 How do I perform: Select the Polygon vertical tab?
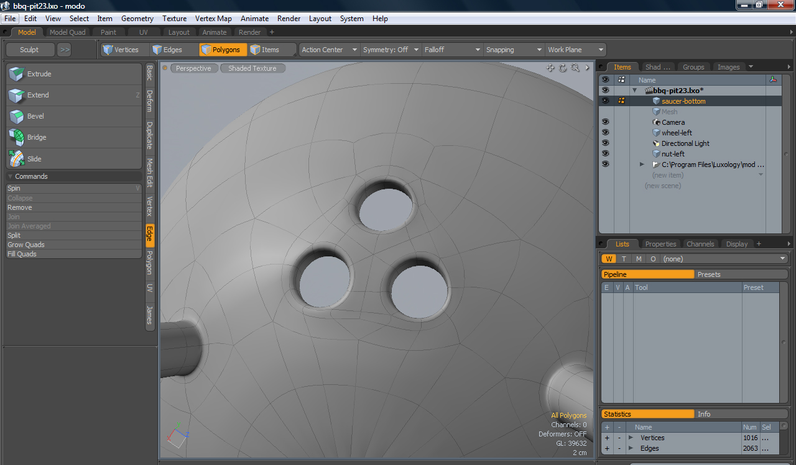click(149, 263)
